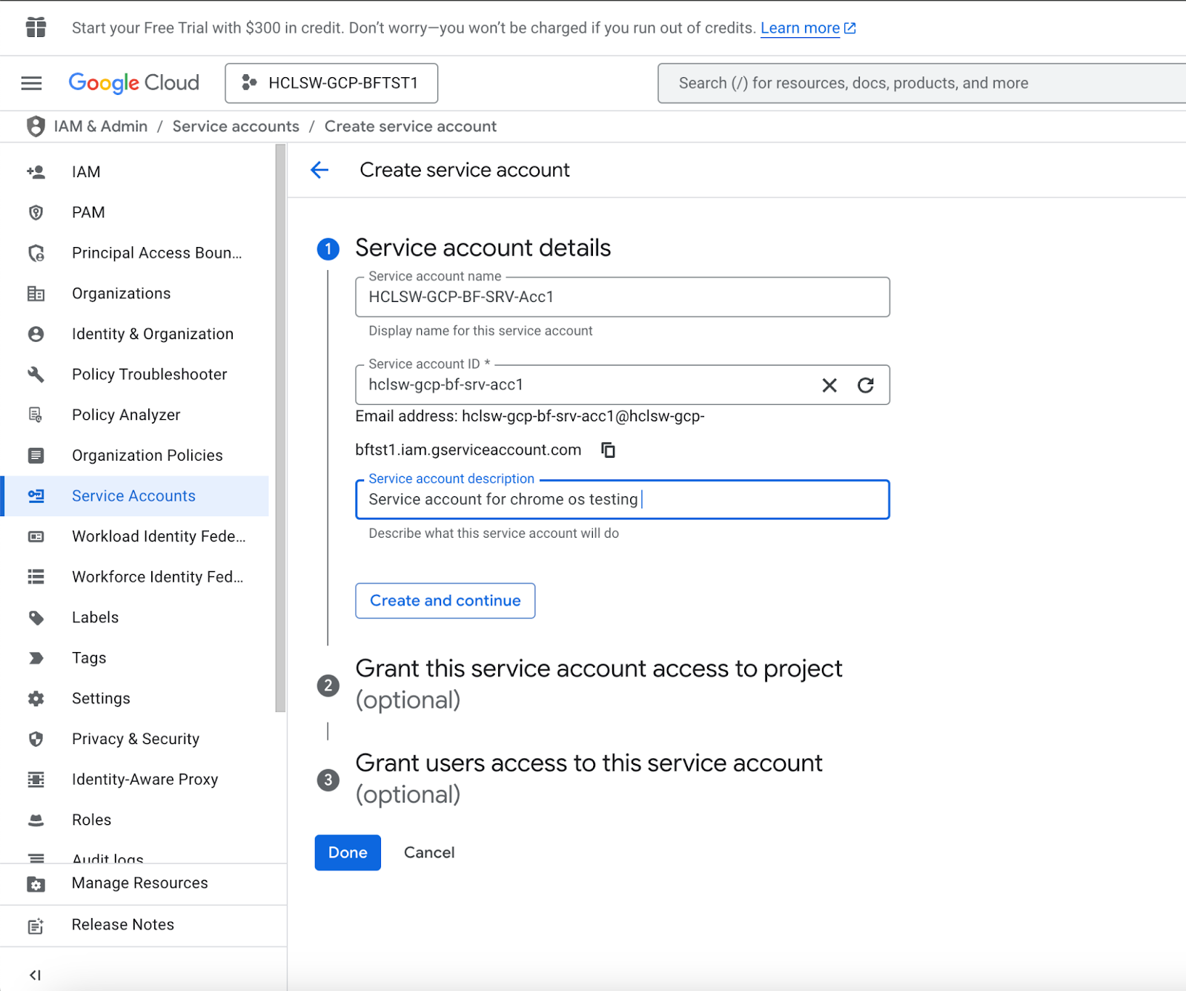Expand step 2 Grant project access
The width and height of the screenshot is (1186, 991).
[598, 684]
